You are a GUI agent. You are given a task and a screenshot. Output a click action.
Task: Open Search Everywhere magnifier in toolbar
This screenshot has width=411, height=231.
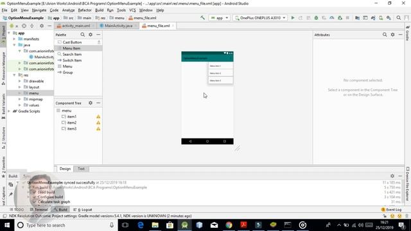pyautogui.click(x=398, y=18)
